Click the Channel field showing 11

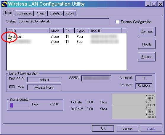pos(144,78)
